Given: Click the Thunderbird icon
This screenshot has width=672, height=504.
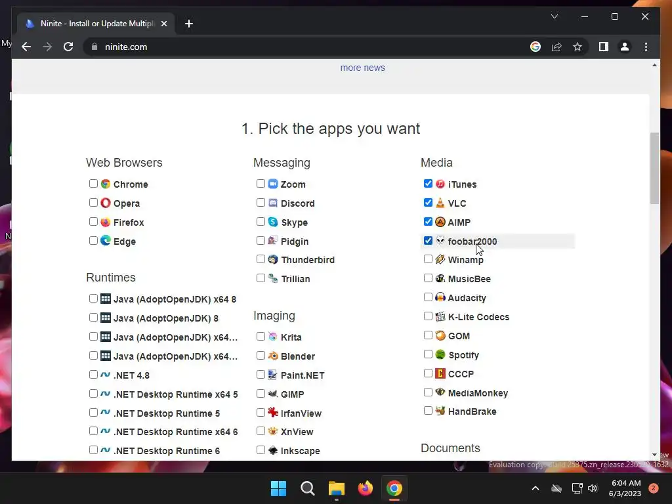Looking at the screenshot, I should pos(273,259).
